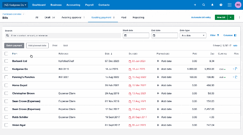Click the End date calendar icon

coord(154,36)
